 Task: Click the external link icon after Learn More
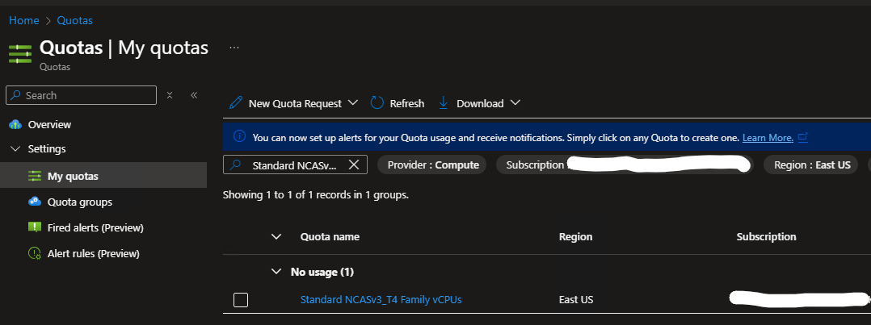802,136
